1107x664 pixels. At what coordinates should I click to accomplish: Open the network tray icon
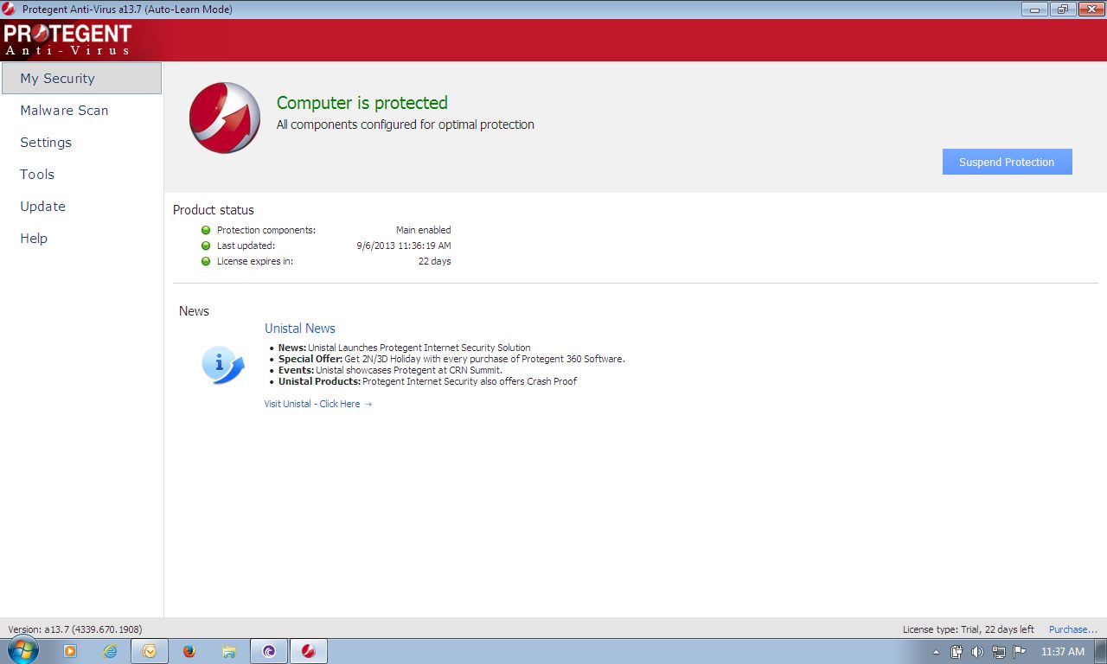(999, 652)
